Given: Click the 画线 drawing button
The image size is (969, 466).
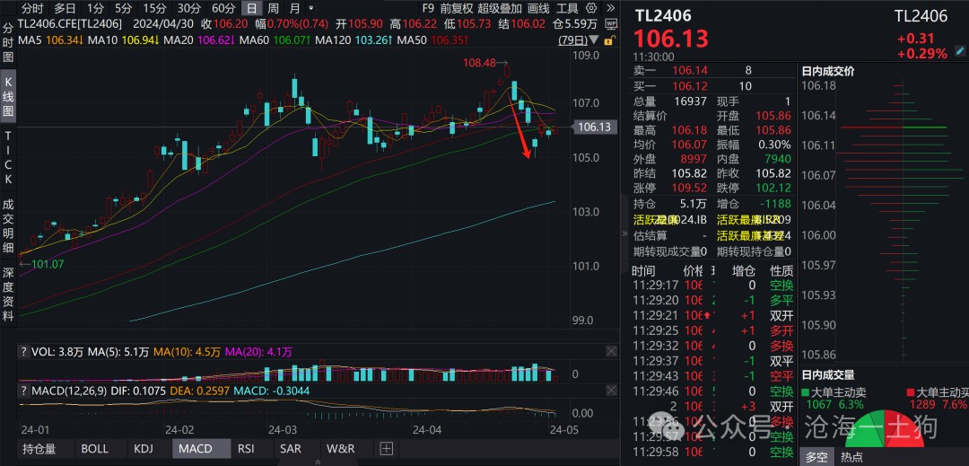Looking at the screenshot, I should pyautogui.click(x=538, y=8).
